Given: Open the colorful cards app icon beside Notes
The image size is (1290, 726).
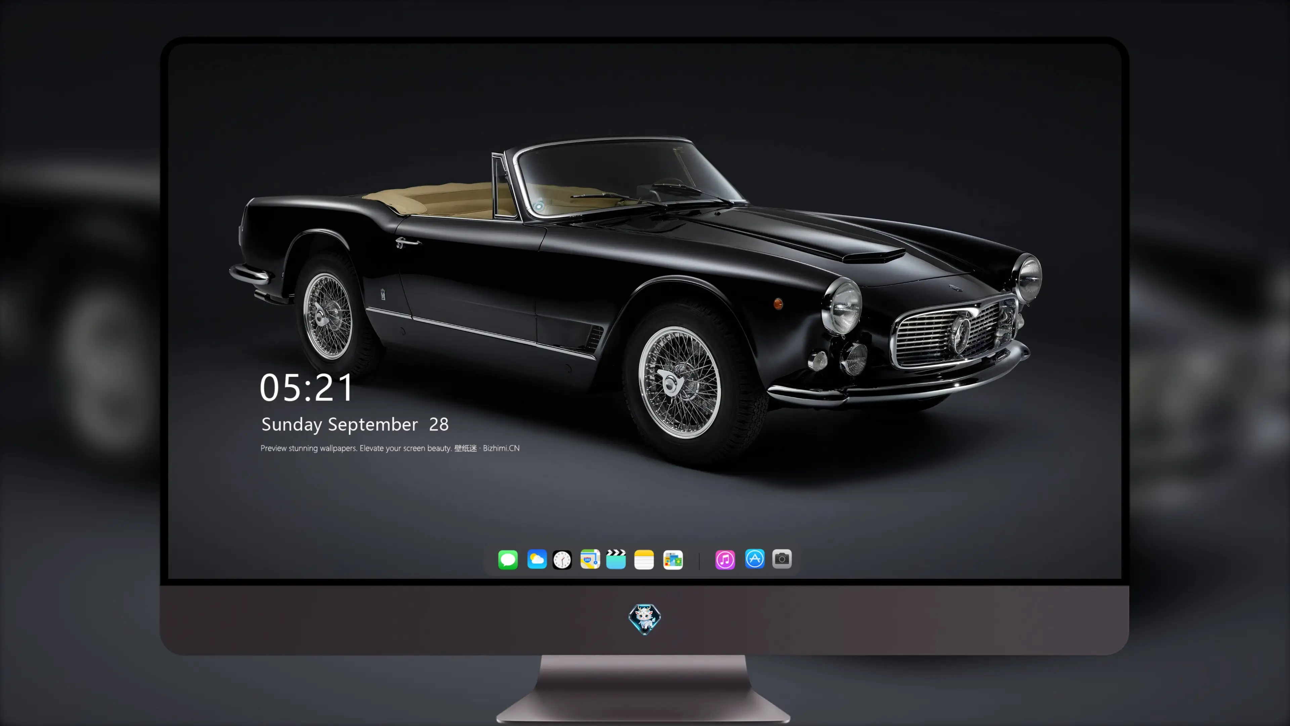Looking at the screenshot, I should click(673, 559).
